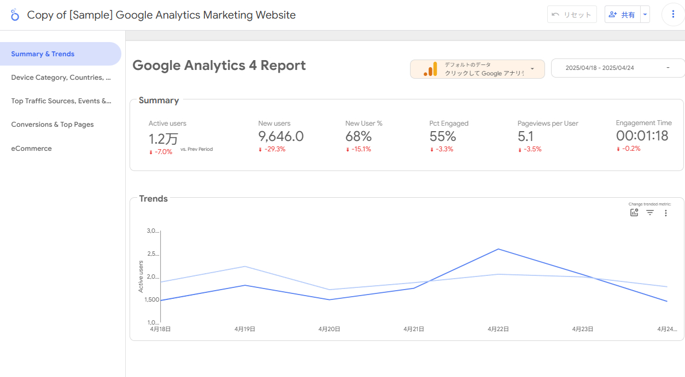
Task: Click the add-person icon on share button
Action: tap(613, 15)
